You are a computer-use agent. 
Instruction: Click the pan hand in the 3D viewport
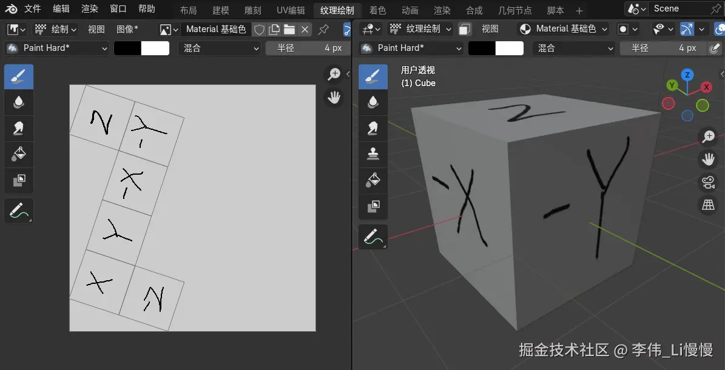pyautogui.click(x=709, y=159)
